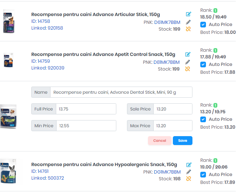
Task: Click Apetit Control Snack product thumbnail
Action: 9,60
